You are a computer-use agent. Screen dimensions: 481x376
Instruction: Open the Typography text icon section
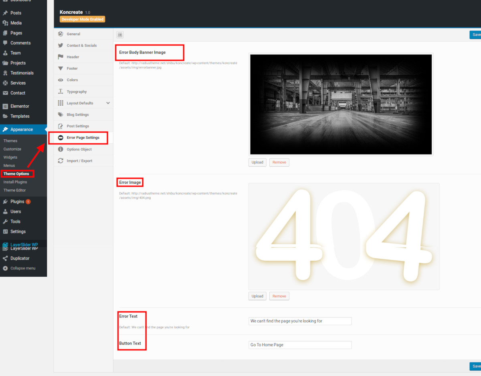61,92
